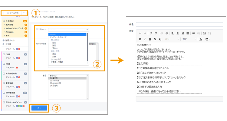Click マイメール under 東京支店

tap(10, 87)
